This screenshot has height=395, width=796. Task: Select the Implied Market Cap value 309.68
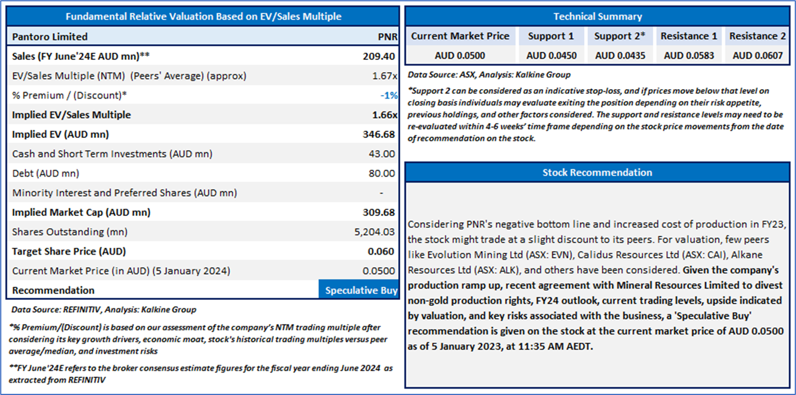click(x=380, y=212)
